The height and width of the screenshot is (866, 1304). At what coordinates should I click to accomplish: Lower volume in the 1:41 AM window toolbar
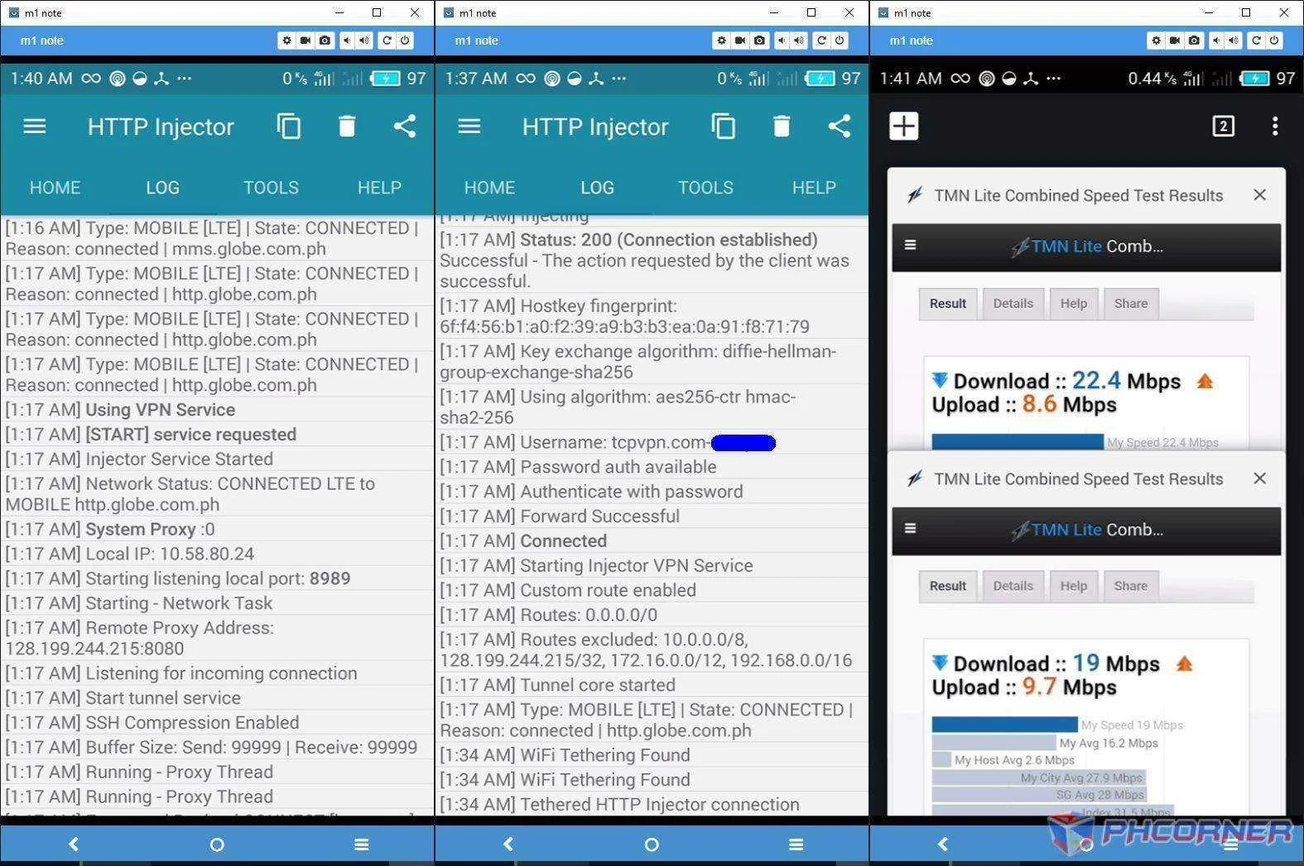[x=1215, y=40]
